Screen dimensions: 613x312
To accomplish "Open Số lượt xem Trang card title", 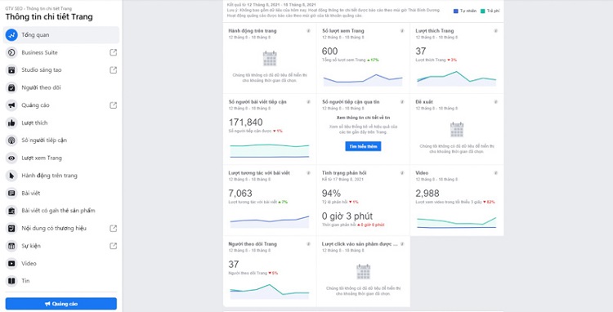I will point(342,31).
